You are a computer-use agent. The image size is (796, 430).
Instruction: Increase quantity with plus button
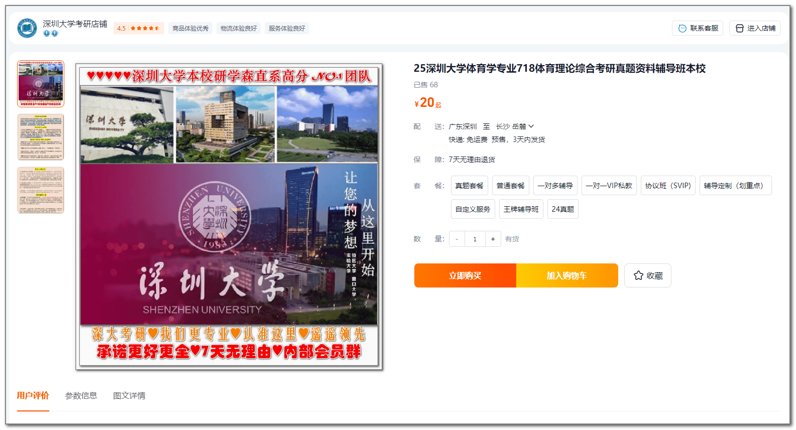493,239
